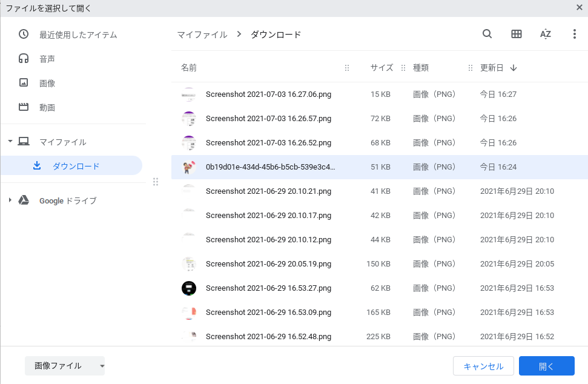Collapse the My Files tree arrow

pos(10,142)
